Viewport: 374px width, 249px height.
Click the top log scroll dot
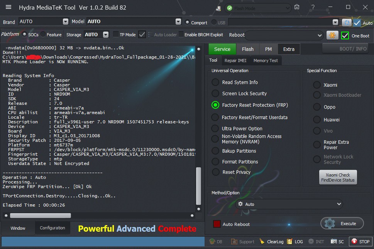pyautogui.click(x=198, y=49)
